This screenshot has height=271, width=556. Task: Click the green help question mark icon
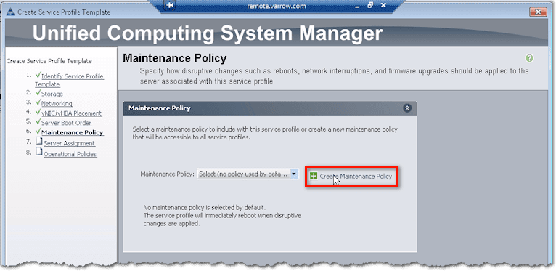(x=529, y=58)
